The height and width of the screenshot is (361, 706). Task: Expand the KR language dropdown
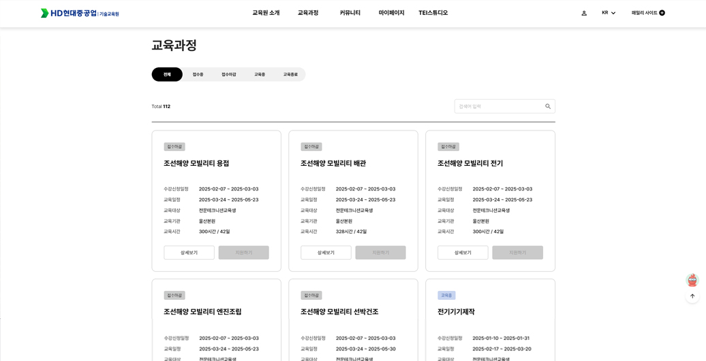click(609, 13)
